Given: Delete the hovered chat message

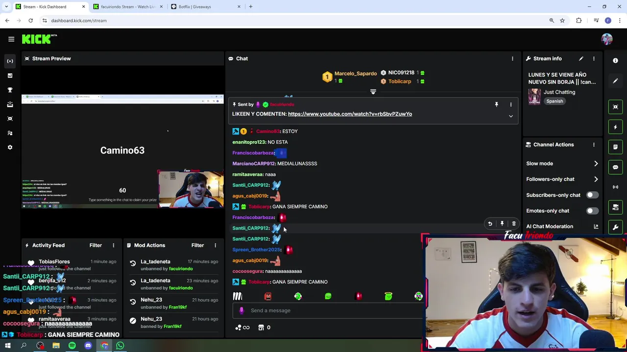Looking at the screenshot, I should click(514, 223).
